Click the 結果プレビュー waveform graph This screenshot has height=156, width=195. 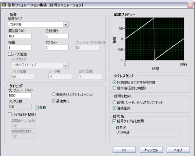(155, 39)
